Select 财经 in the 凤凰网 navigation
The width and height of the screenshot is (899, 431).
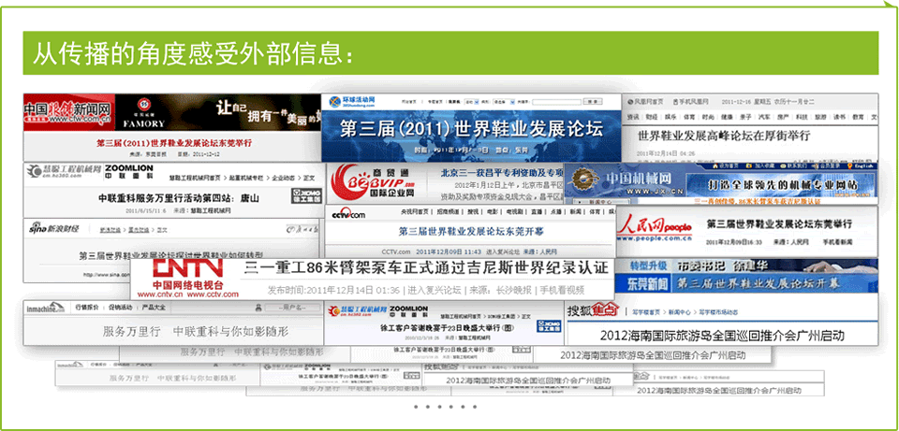pyautogui.click(x=651, y=117)
